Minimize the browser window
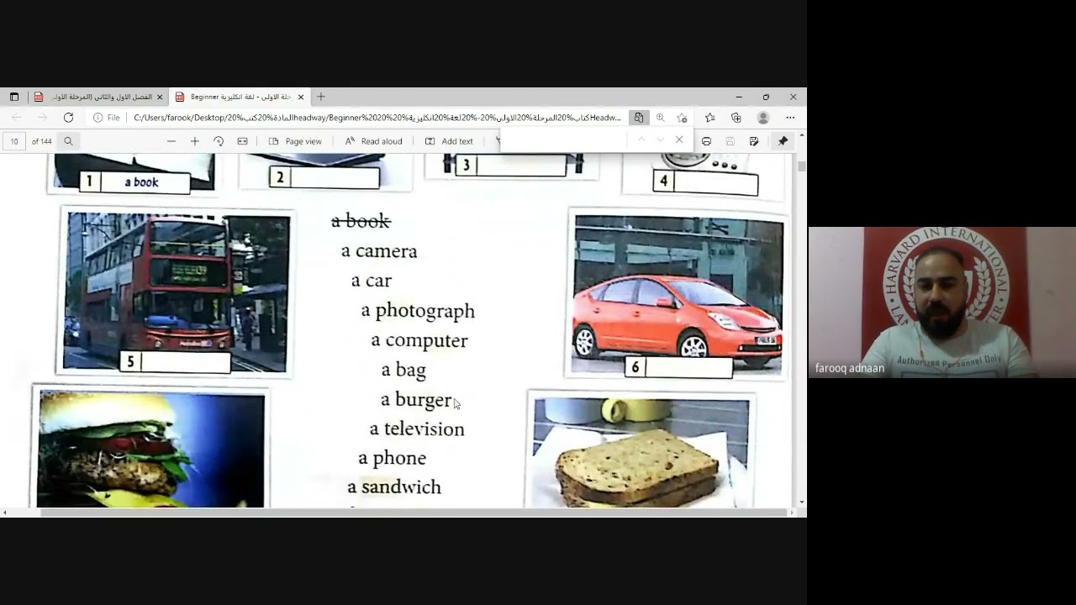 (739, 97)
